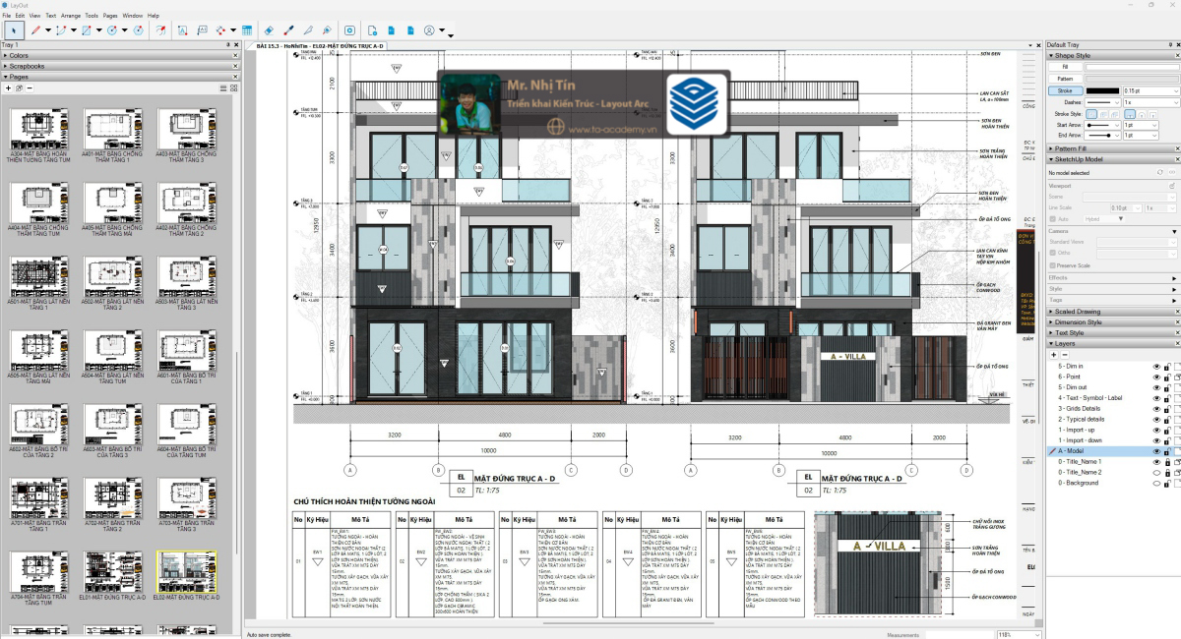This screenshot has height=639, width=1181.
Task: Insert a Table using the table tool
Action: coord(246,30)
